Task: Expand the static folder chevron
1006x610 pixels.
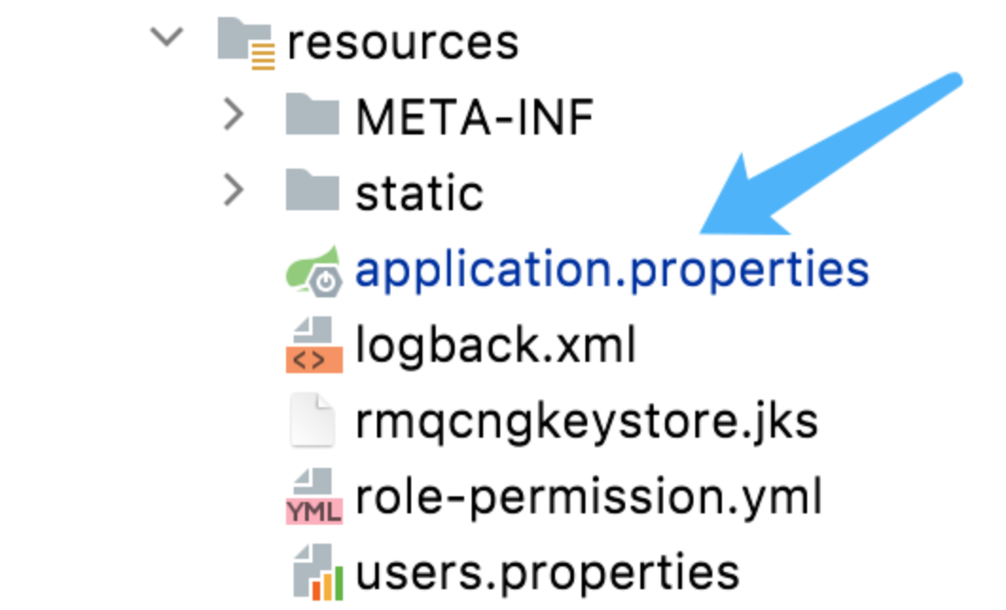Action: 233,192
